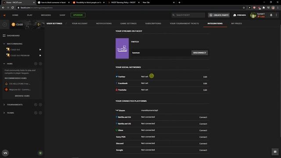Click the Chrome profile avatar
This screenshot has height=158, width=281.
273,8
